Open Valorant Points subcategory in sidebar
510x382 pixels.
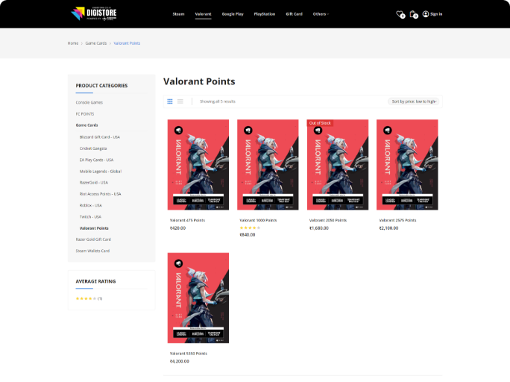94,228
